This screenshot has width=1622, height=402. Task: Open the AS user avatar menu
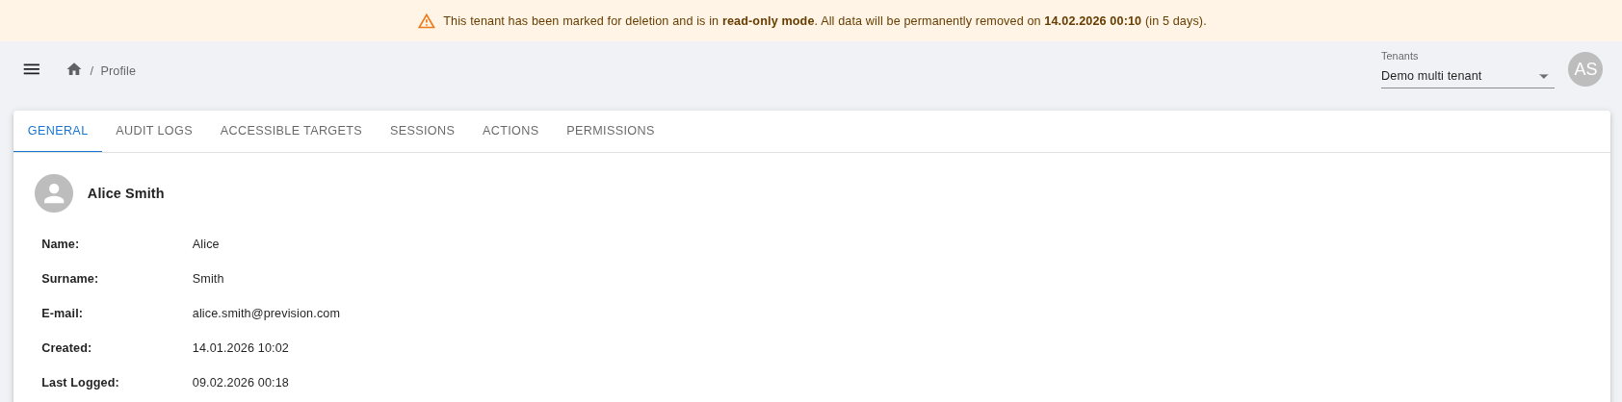coord(1584,69)
